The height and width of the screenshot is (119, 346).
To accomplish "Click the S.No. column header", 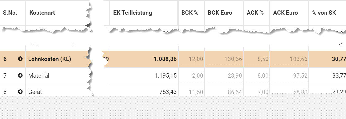I will pos(10,13).
